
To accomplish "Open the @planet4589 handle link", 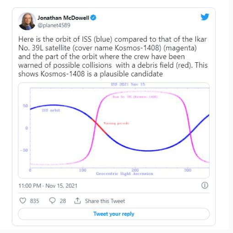I will click(54, 25).
